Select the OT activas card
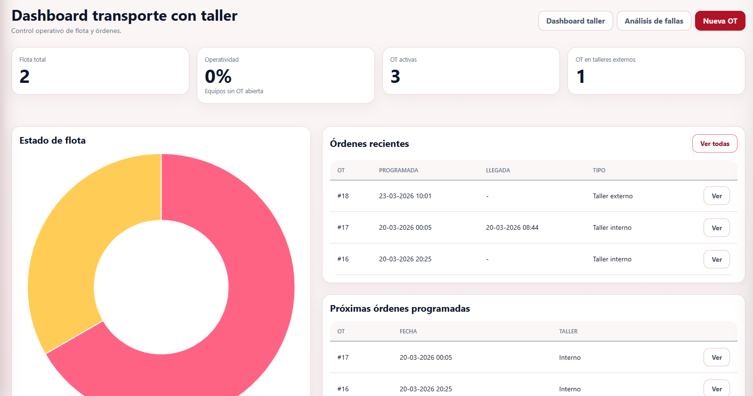 (x=471, y=71)
